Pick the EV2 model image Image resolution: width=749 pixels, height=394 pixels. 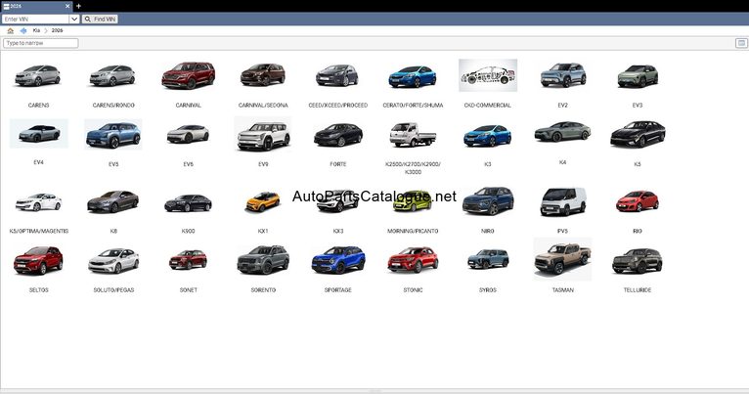pos(562,75)
